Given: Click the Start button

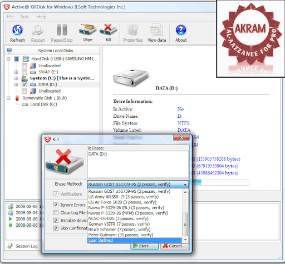Looking at the screenshot, I should point(144,246).
